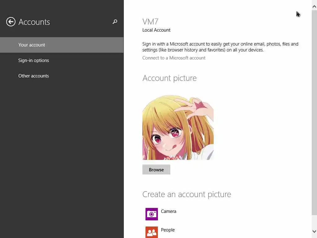This screenshot has height=238, width=317.
Task: Open search with the magnifier icon
Action: coord(115,22)
